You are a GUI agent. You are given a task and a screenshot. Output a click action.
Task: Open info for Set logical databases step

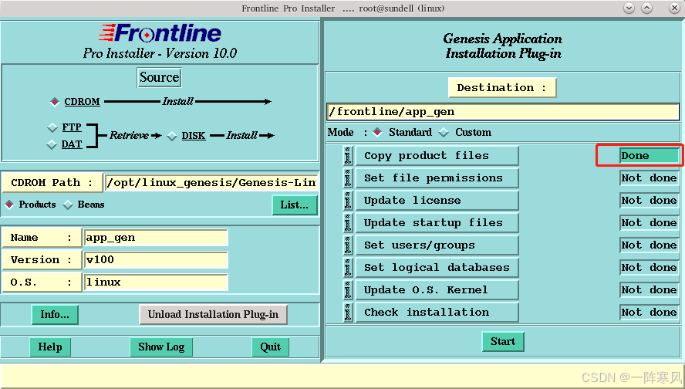click(x=348, y=268)
